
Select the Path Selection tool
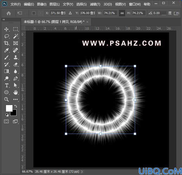point(15,85)
